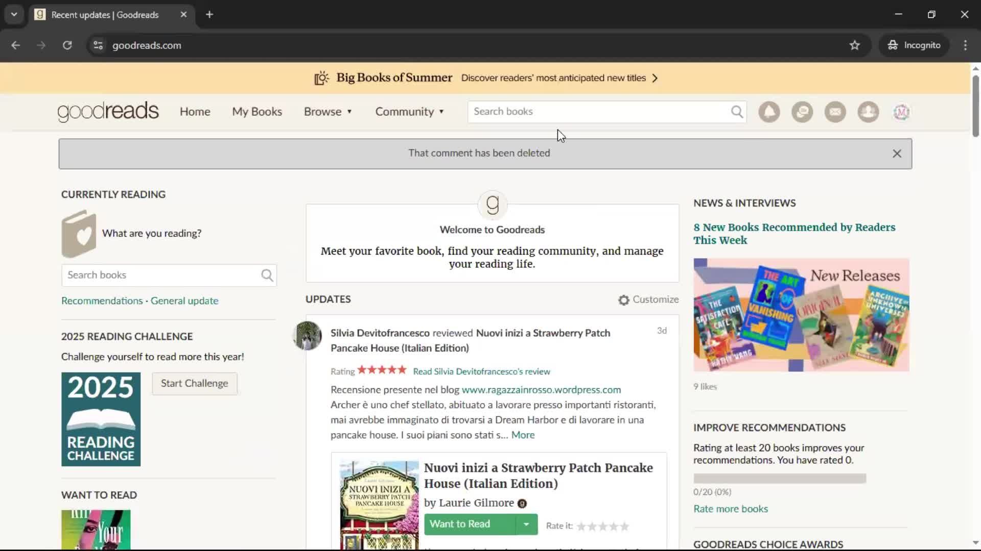981x551 pixels.
Task: Close the Recent updates Goodreads tab
Action: click(183, 15)
